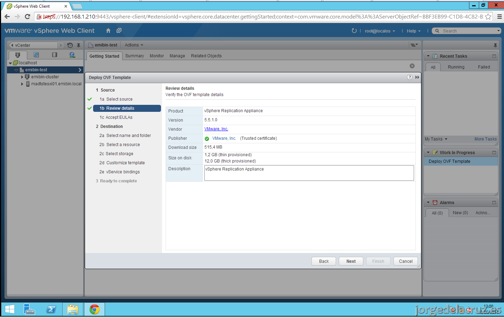Minimize the wizard with double-arrow icon
Image resolution: width=504 pixels, height=318 pixels.
417,77
